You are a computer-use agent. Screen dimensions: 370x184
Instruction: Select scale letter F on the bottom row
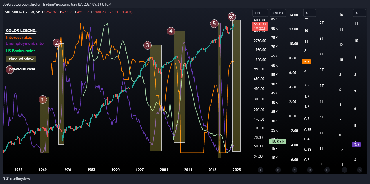[344, 170]
